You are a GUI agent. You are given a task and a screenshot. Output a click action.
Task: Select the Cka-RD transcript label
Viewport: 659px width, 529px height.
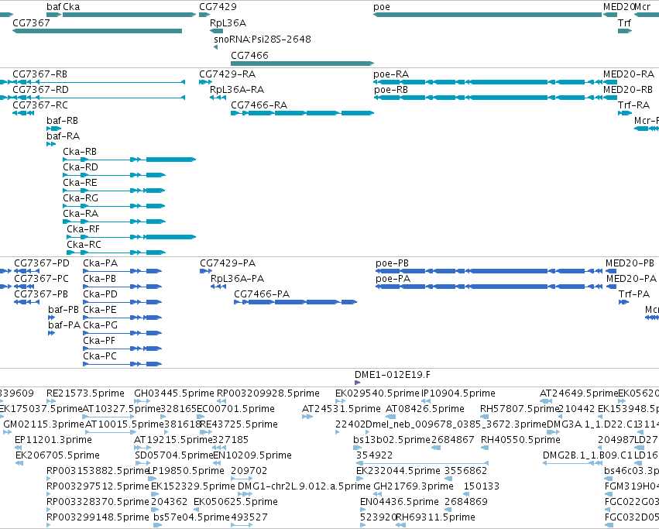tap(81, 167)
